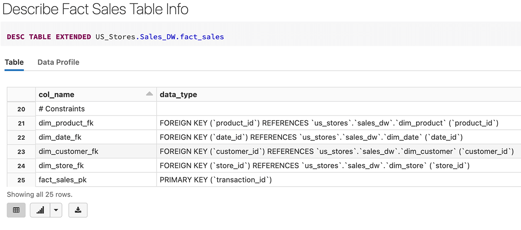This screenshot has height=230, width=521.
Task: Click the table view icon button
Action: click(x=16, y=210)
